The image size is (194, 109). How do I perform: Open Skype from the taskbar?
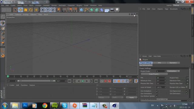coord(65,106)
